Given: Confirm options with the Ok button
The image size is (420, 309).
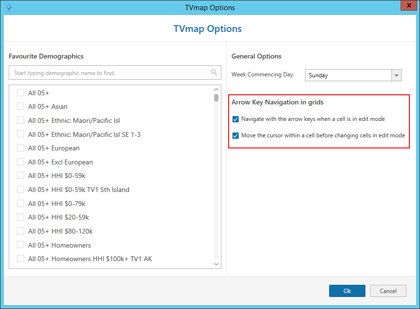Looking at the screenshot, I should (347, 291).
